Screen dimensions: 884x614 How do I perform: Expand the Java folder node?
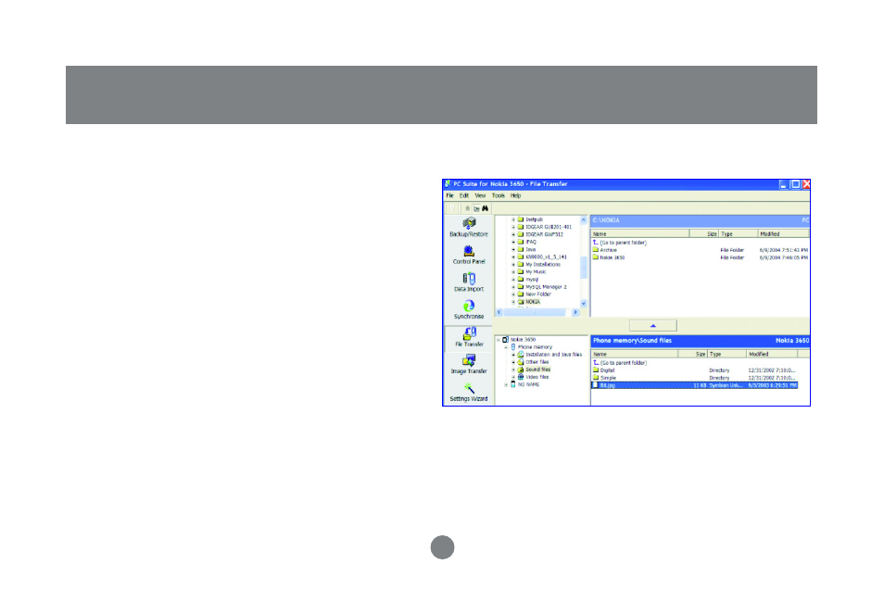[x=513, y=249]
